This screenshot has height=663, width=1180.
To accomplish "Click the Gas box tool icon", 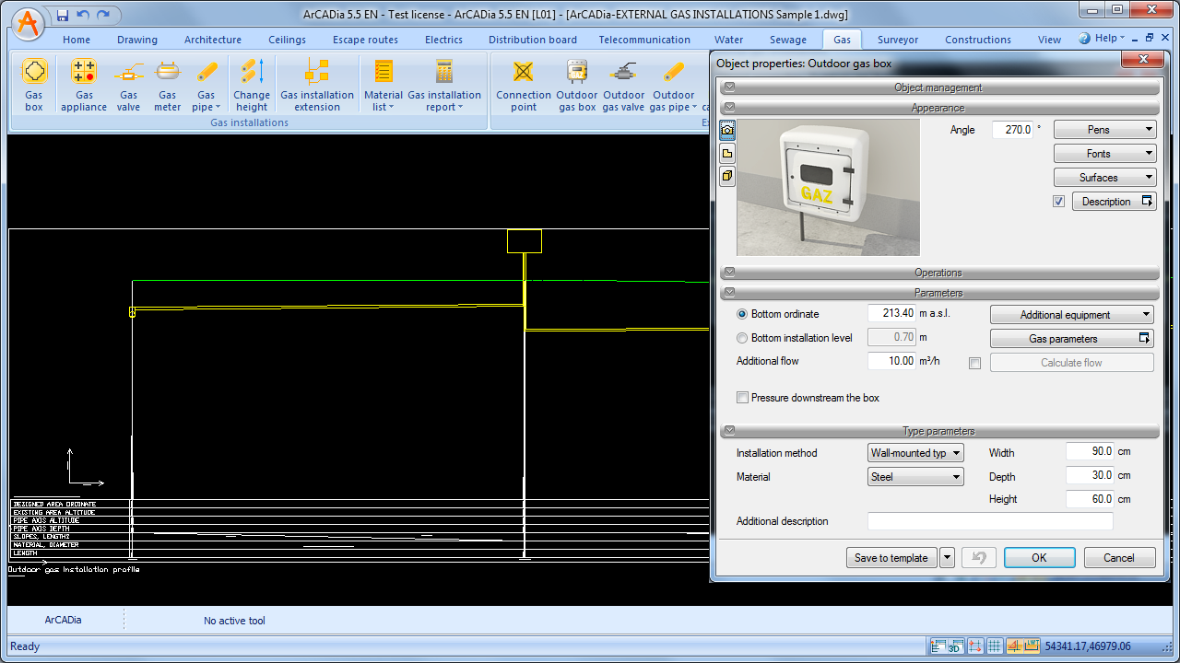I will (x=34, y=72).
